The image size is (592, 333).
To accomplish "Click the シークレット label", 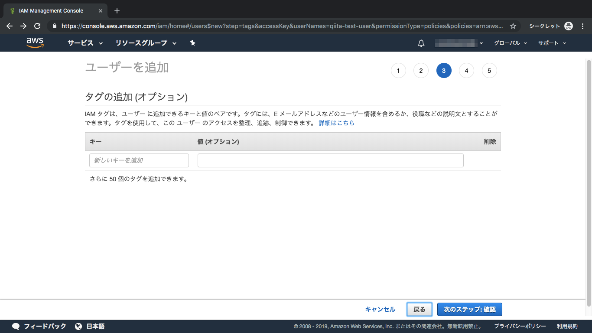I will pyautogui.click(x=545, y=26).
